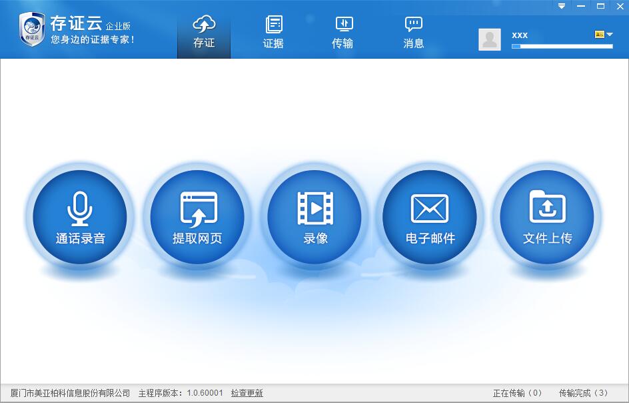Click the 存证云 shield logo
Screen dimensions: 629x403
(32, 29)
